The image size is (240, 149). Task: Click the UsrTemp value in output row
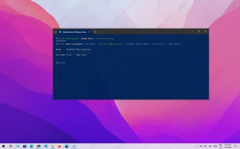[x=60, y=55]
